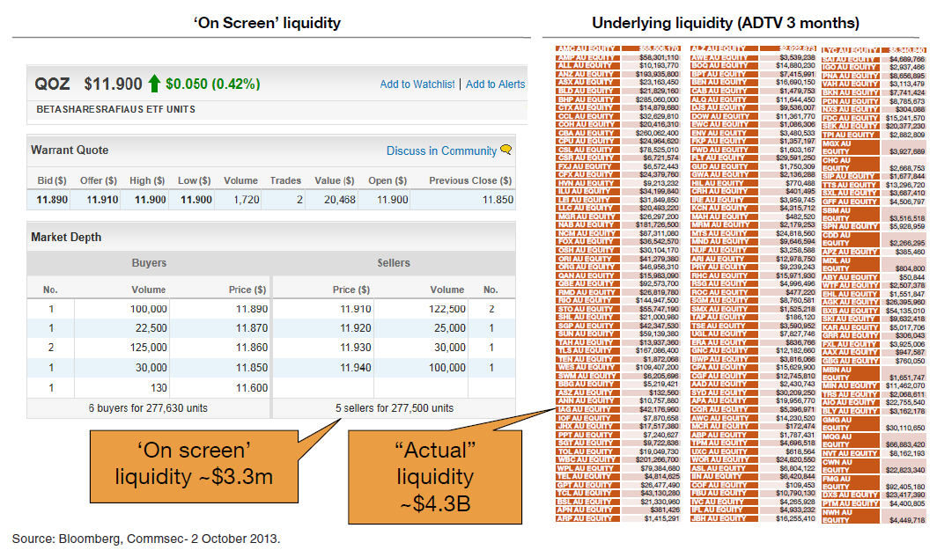Viewport: 937px width, 550px height.
Task: Click the Add to Alerts link
Action: coord(495,84)
